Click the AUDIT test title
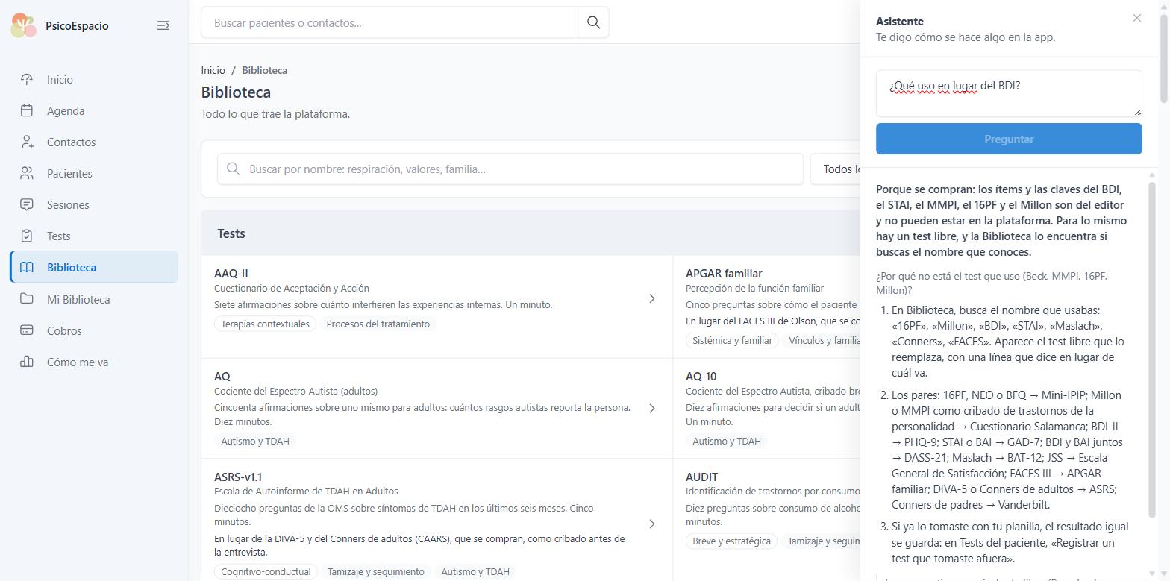 point(701,477)
